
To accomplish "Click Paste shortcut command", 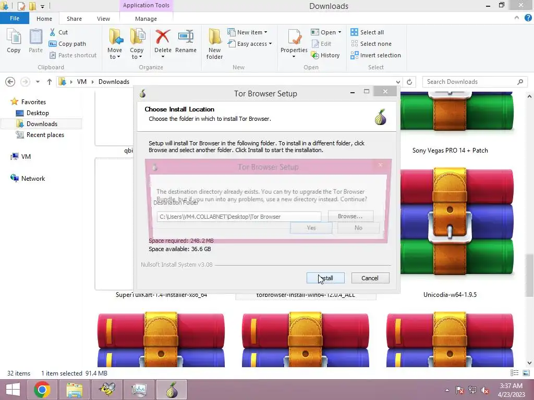I will click(73, 55).
